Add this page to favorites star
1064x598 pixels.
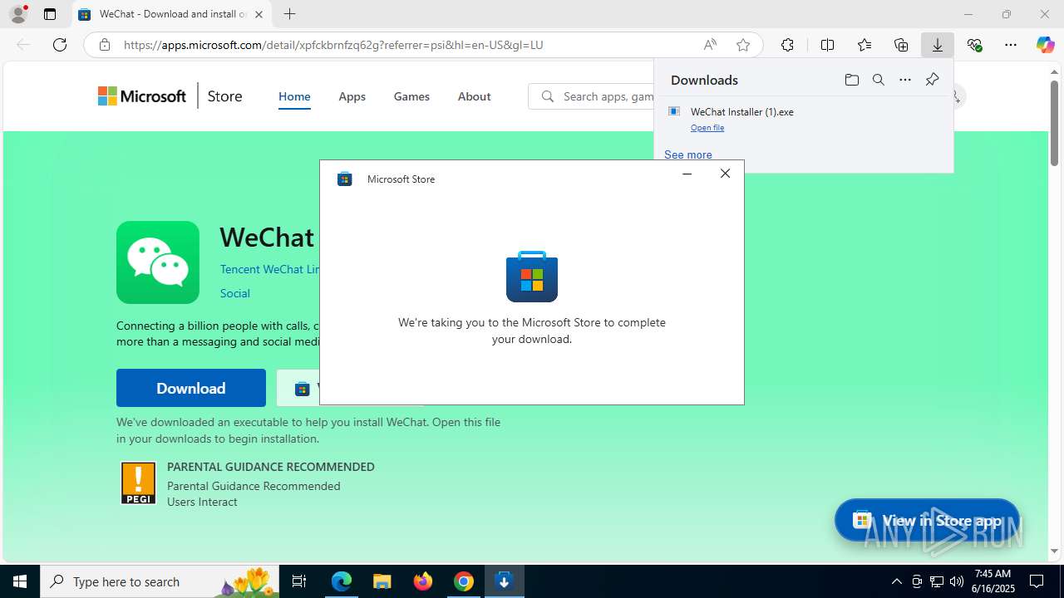743,45
